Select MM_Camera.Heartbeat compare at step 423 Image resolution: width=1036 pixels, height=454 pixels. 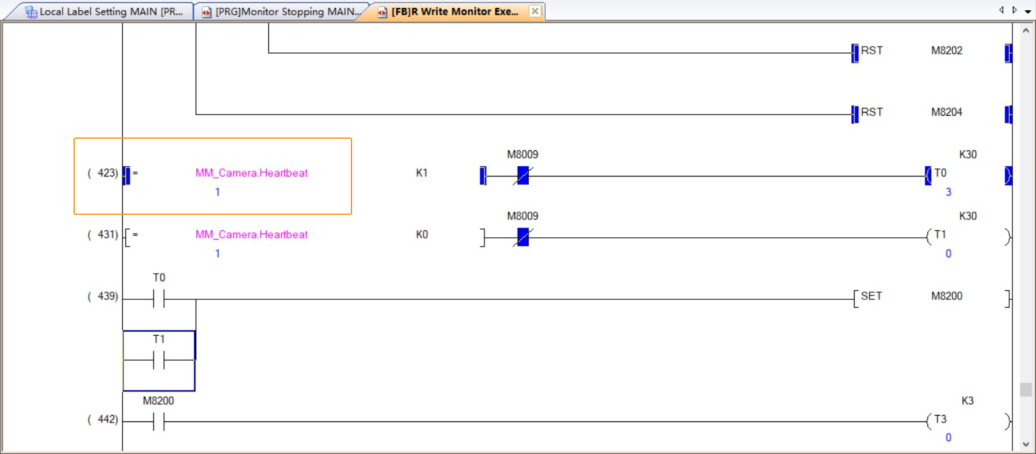click(x=251, y=173)
